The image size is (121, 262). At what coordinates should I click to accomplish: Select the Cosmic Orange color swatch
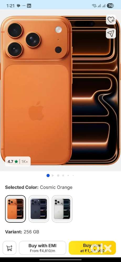[x=15, y=209]
